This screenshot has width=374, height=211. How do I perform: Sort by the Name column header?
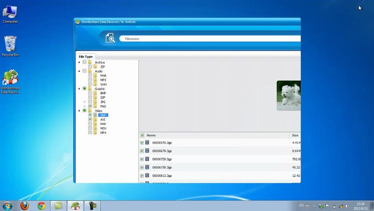(151, 135)
